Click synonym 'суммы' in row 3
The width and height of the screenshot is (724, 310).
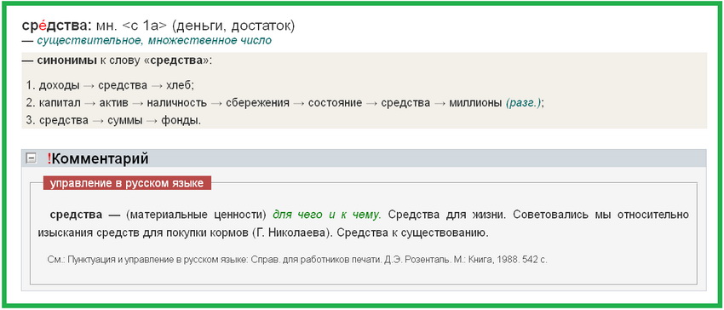point(124,121)
